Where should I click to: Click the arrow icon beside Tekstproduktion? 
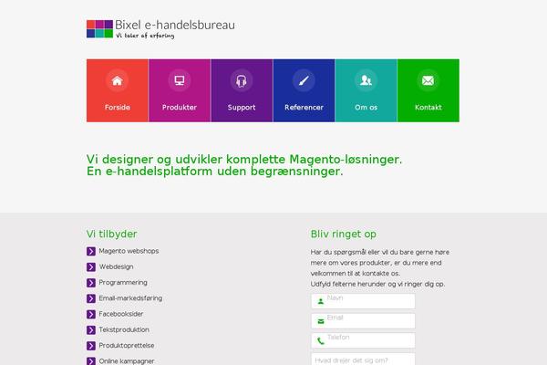91,329
